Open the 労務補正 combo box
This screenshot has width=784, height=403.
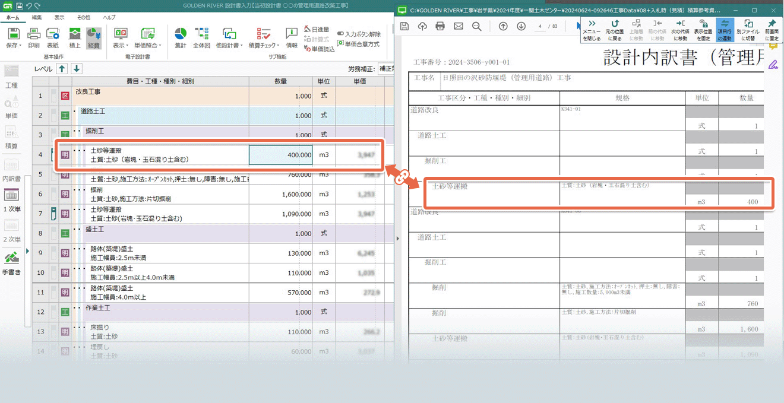(385, 69)
